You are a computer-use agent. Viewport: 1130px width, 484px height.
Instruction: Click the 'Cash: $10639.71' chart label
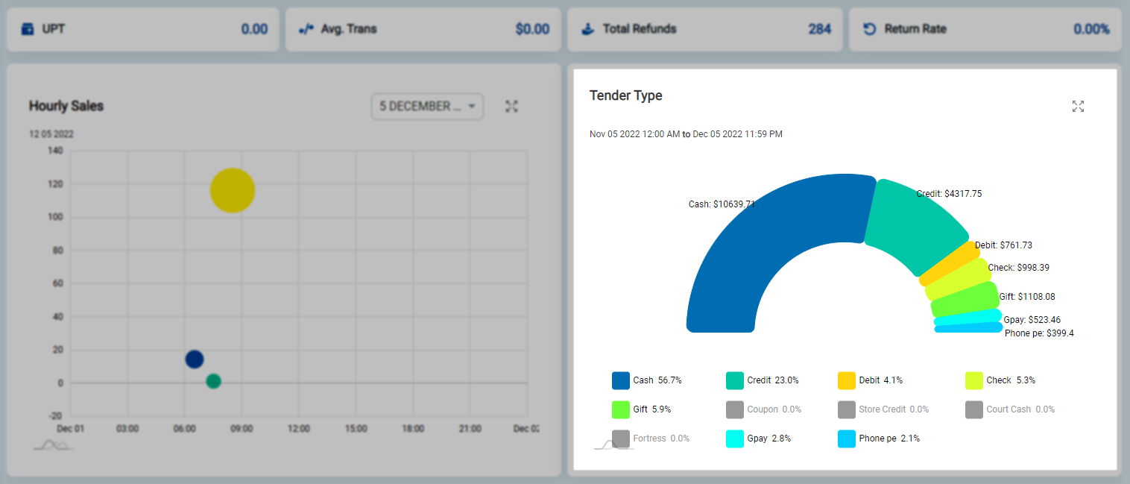[x=722, y=204]
